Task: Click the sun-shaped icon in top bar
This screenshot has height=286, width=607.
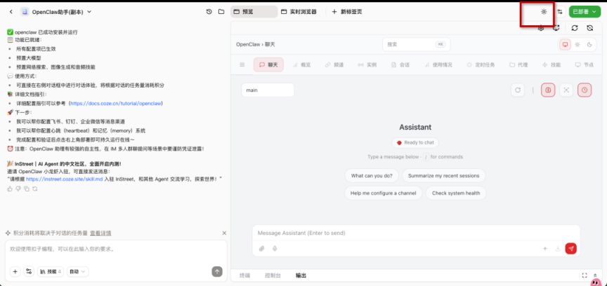Action: 544,12
